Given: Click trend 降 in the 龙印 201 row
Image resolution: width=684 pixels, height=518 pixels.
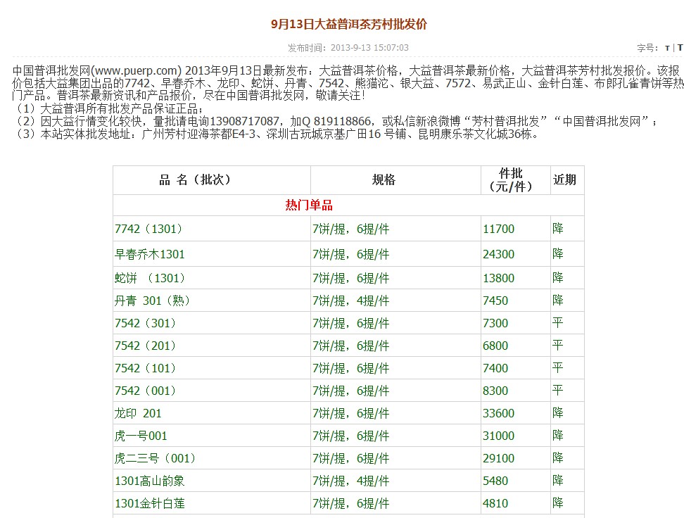Looking at the screenshot, I should 558,413.
